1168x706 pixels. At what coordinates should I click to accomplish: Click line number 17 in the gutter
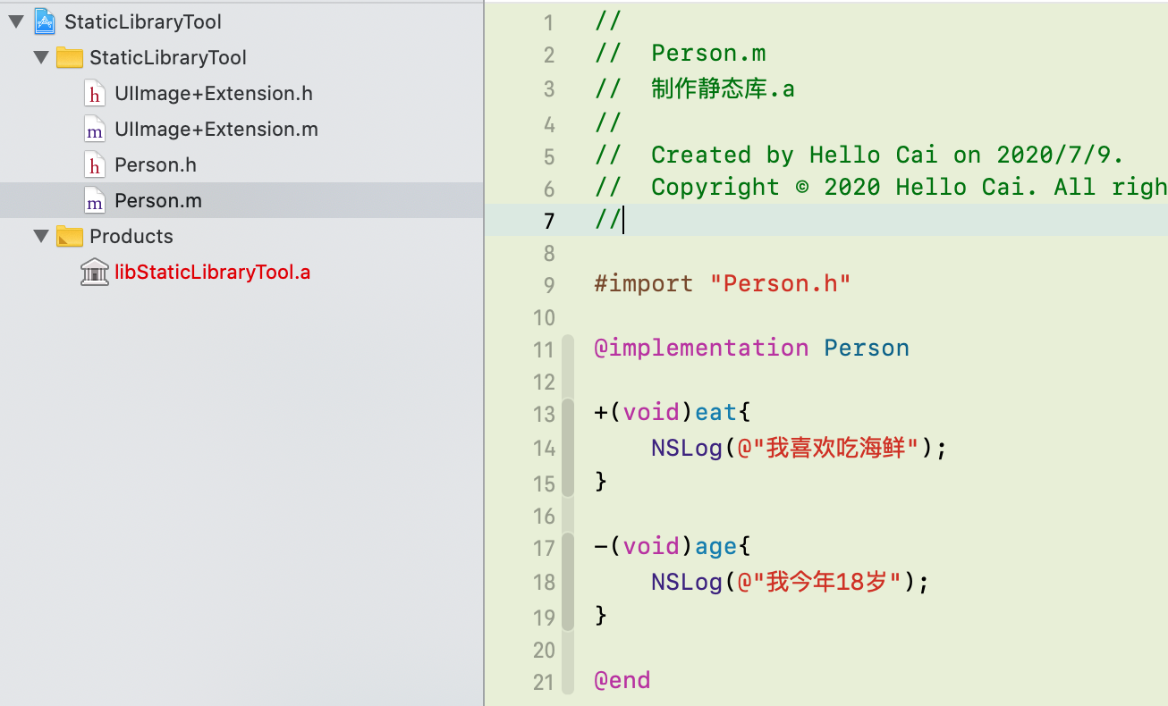pos(544,548)
